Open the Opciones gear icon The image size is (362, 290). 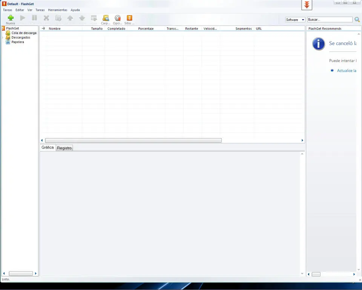coord(118,18)
